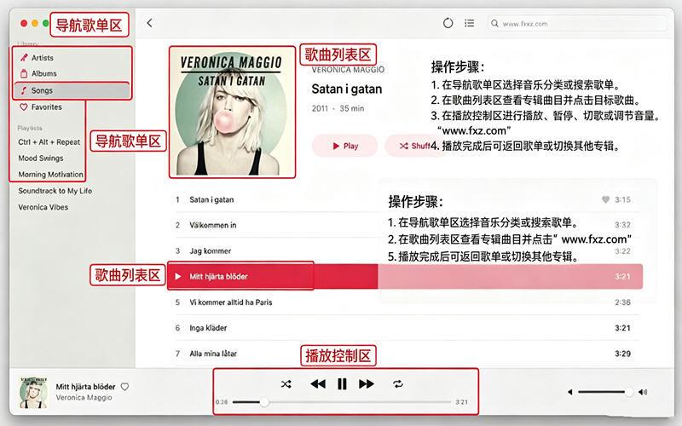The image size is (682, 426).
Task: Click the red Play button
Action: [345, 146]
